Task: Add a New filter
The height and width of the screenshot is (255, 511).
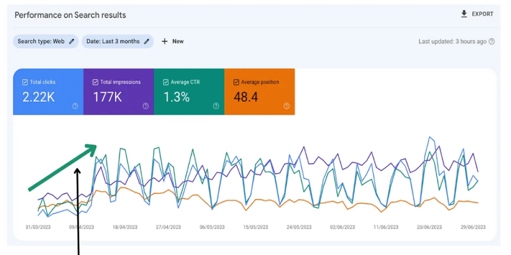Action: [x=172, y=41]
